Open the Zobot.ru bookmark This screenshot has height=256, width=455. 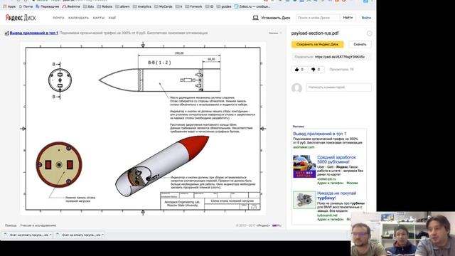(x=252, y=6)
